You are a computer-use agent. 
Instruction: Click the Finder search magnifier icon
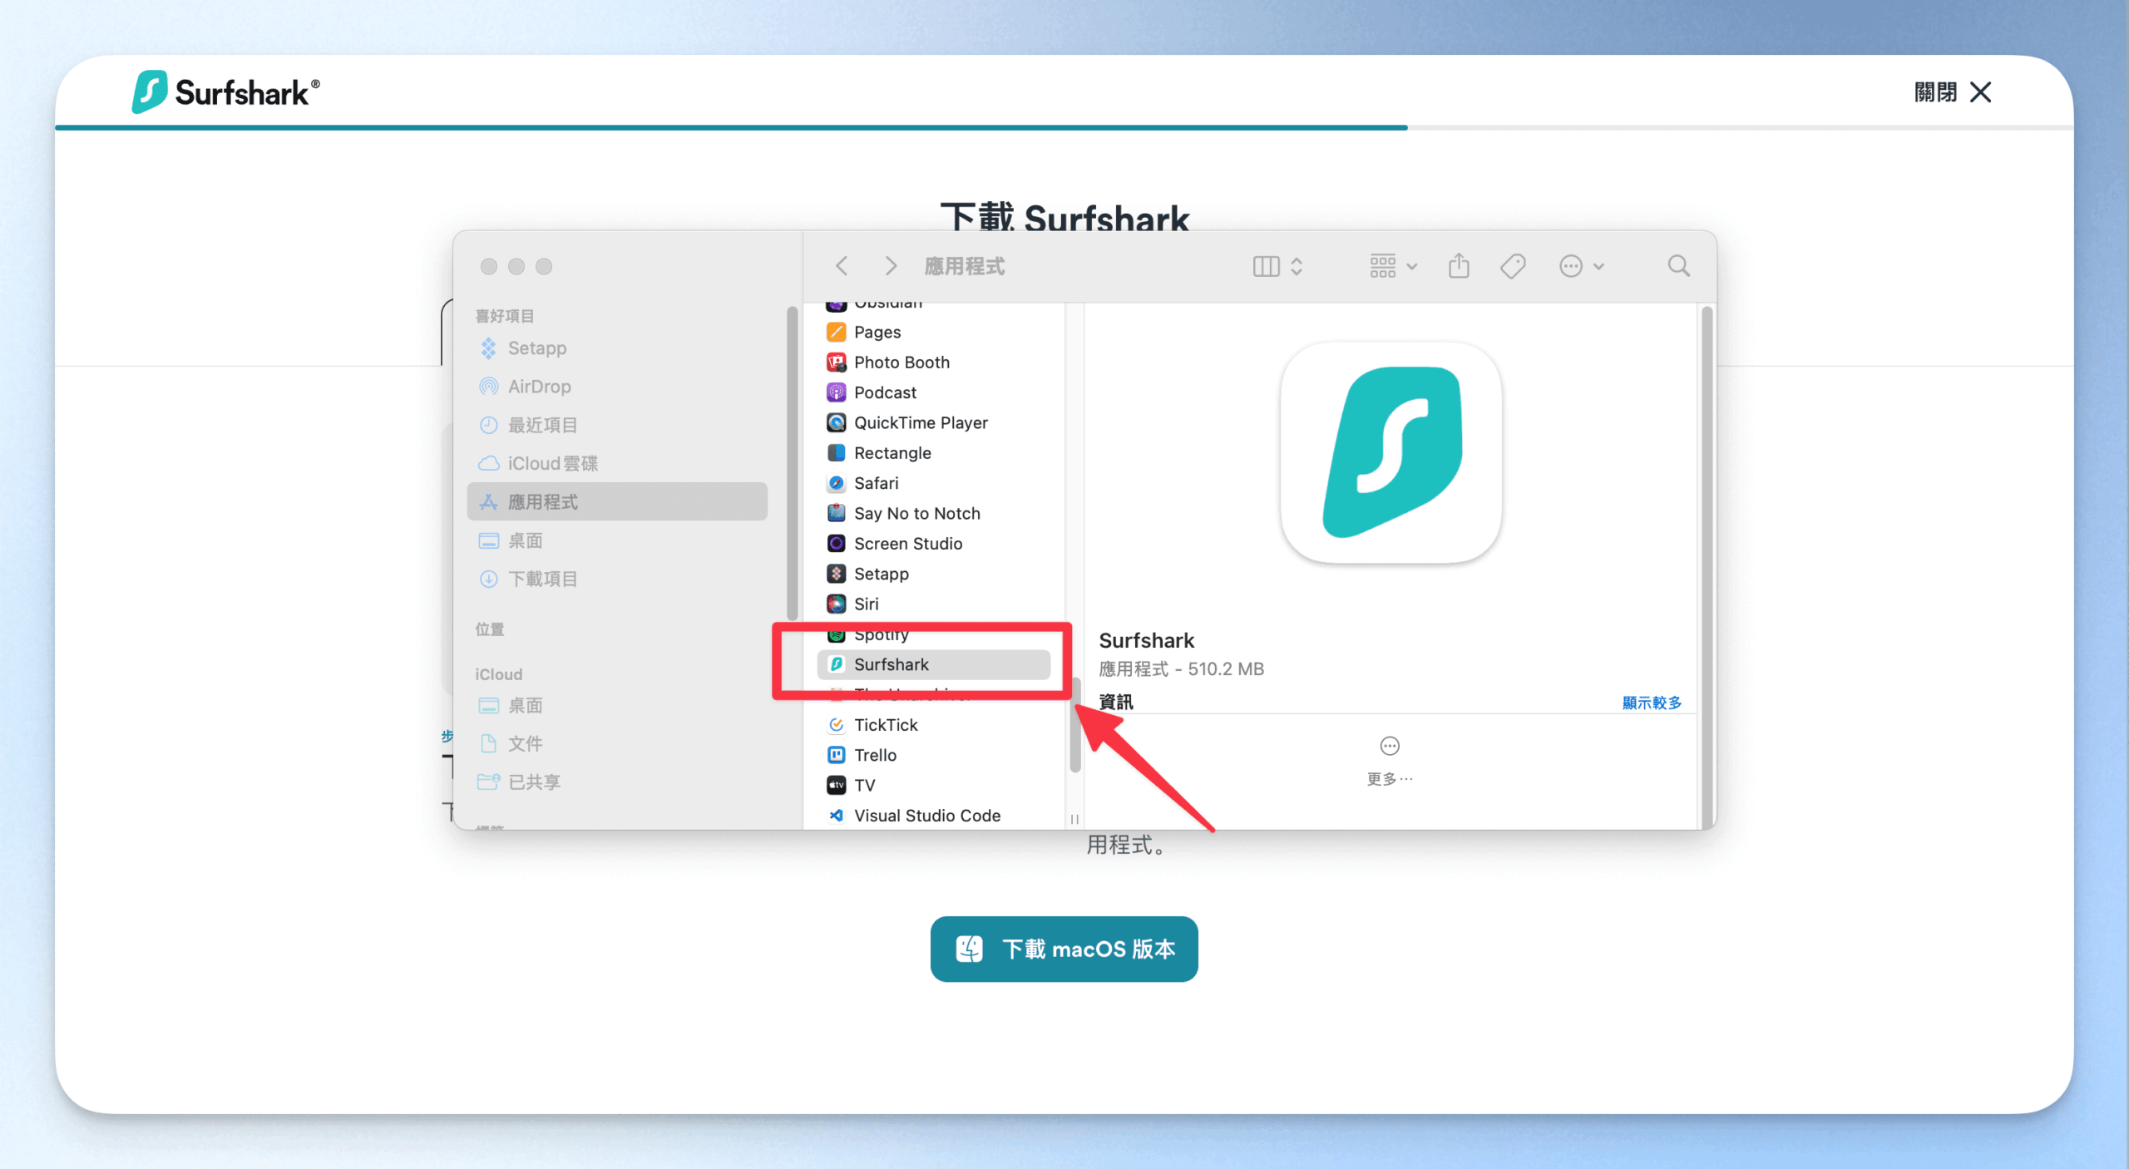point(1678,266)
